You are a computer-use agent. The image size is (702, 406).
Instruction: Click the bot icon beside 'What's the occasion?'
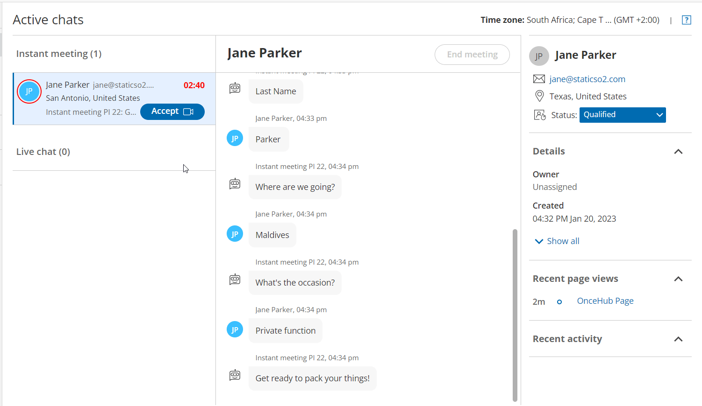pyautogui.click(x=235, y=279)
